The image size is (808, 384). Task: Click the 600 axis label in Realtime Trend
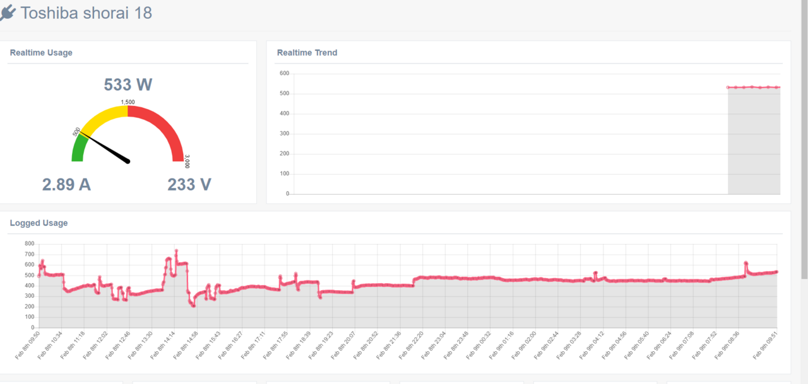coord(284,74)
